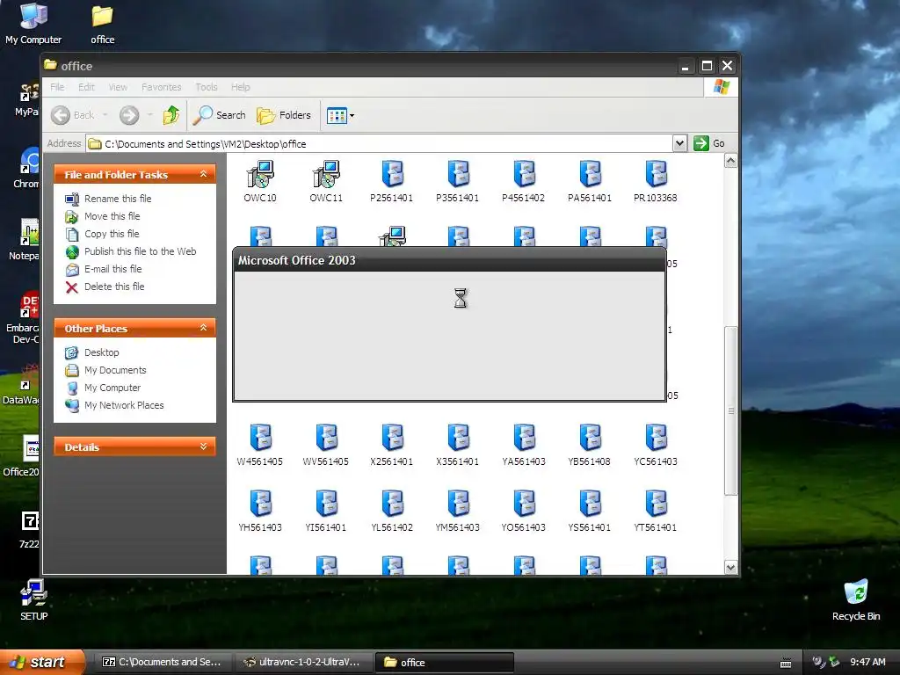Go to Desktop in Other Places

point(102,352)
